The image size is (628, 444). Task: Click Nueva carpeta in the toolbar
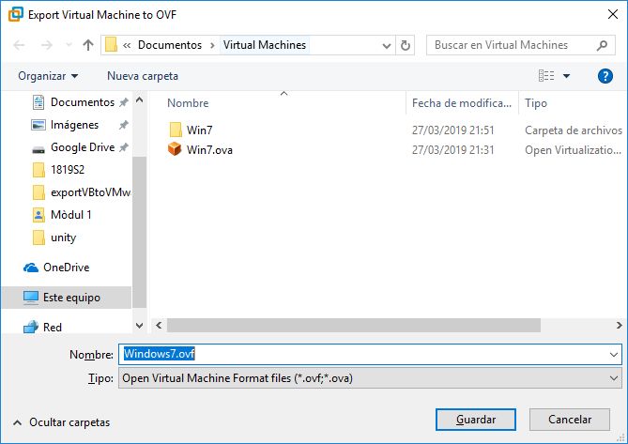[x=142, y=76]
